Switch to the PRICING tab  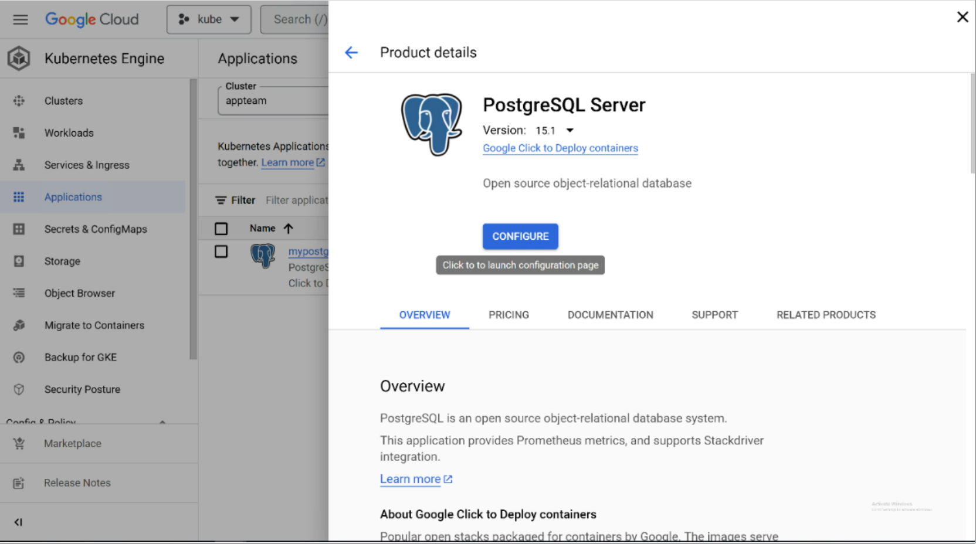(509, 315)
